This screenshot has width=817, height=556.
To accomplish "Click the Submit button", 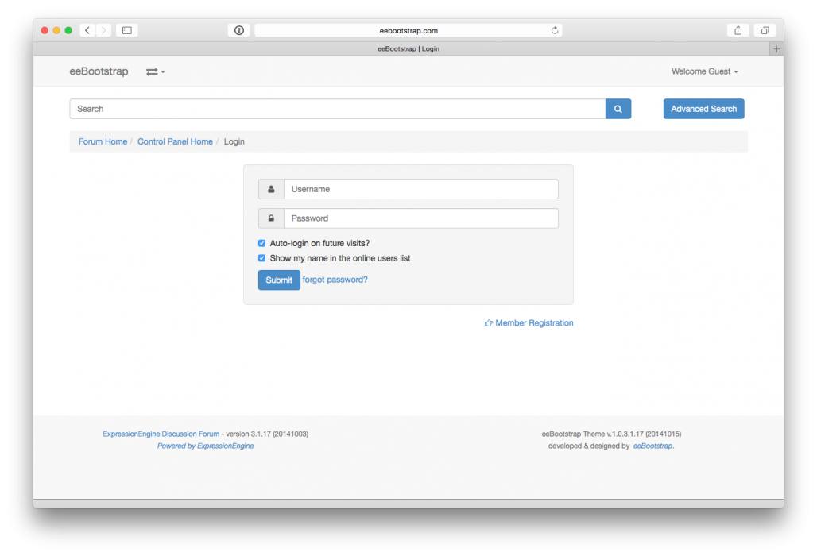I will pyautogui.click(x=279, y=280).
